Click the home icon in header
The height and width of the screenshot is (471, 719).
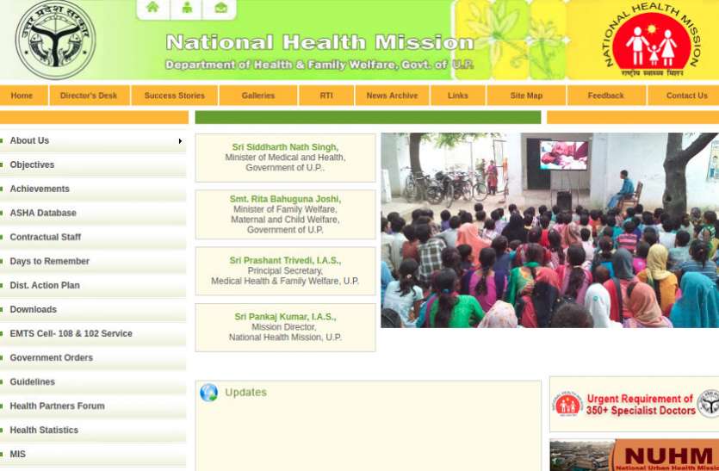tap(152, 8)
